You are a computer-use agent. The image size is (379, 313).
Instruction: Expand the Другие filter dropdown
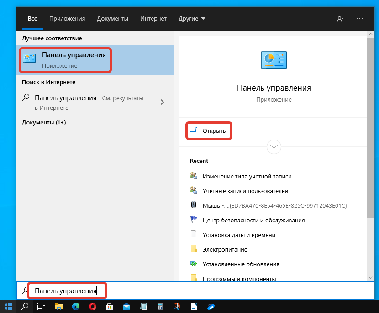192,19
